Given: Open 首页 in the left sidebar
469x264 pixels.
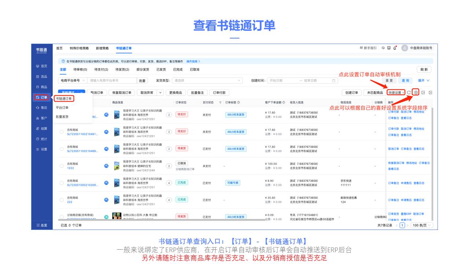Looking at the screenshot, I should [x=41, y=66].
